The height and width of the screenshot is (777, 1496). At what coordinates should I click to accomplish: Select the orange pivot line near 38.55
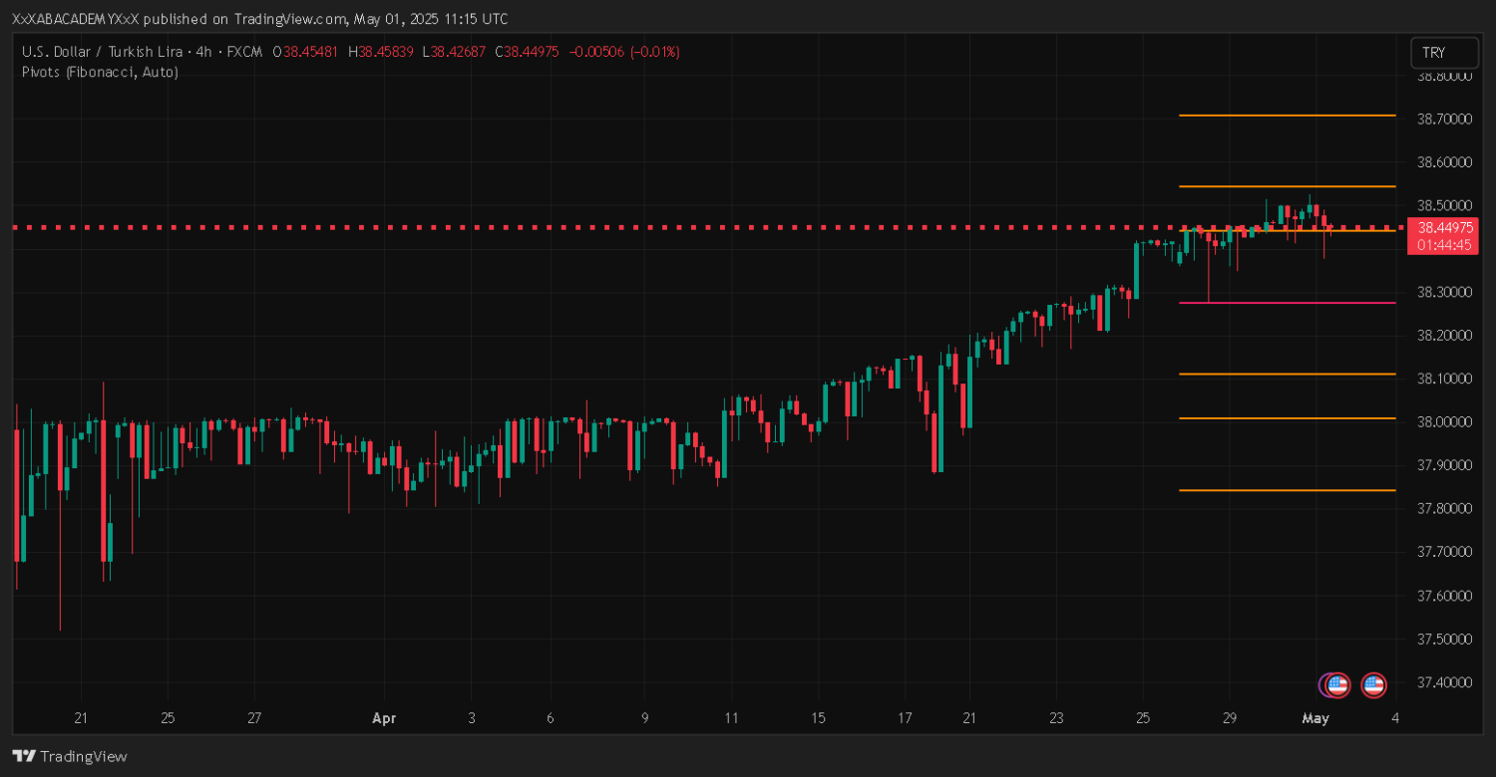point(1287,186)
